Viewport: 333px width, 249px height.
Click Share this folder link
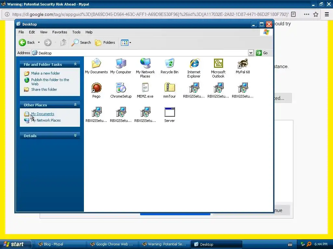(x=44, y=89)
